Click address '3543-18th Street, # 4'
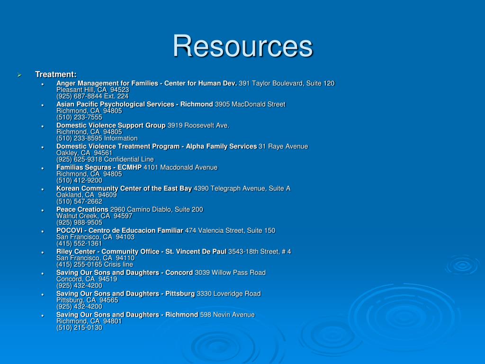 (260, 252)
